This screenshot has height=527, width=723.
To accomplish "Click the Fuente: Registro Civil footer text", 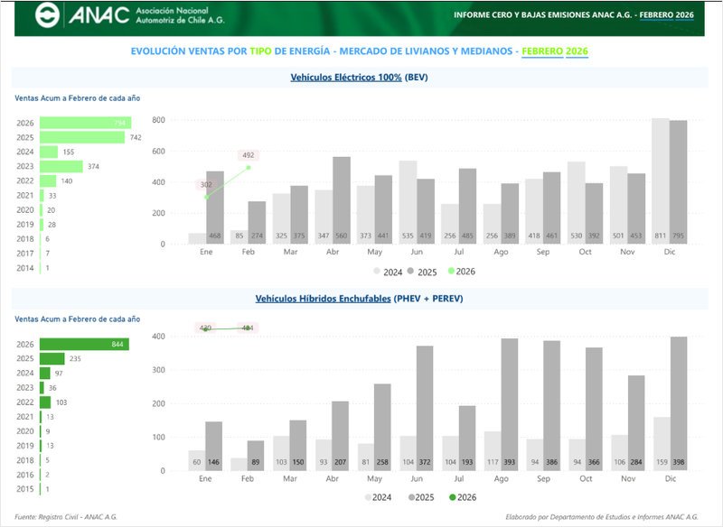I will tap(65, 517).
